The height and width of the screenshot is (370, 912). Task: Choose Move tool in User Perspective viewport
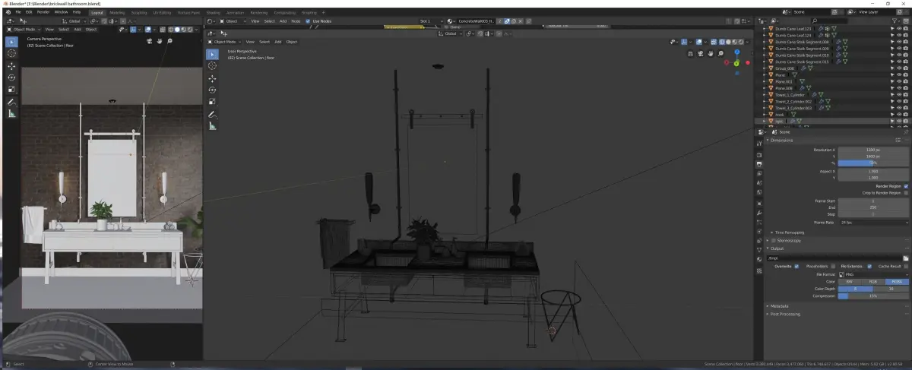click(212, 78)
